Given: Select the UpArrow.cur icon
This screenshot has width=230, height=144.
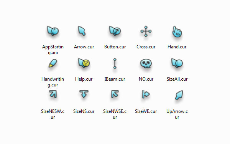Looking at the screenshot, I should (179, 95).
